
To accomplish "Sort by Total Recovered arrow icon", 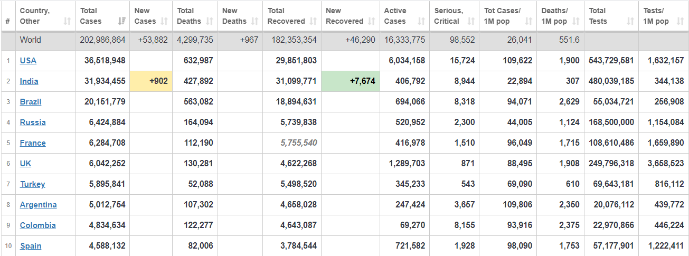I will [x=313, y=21].
